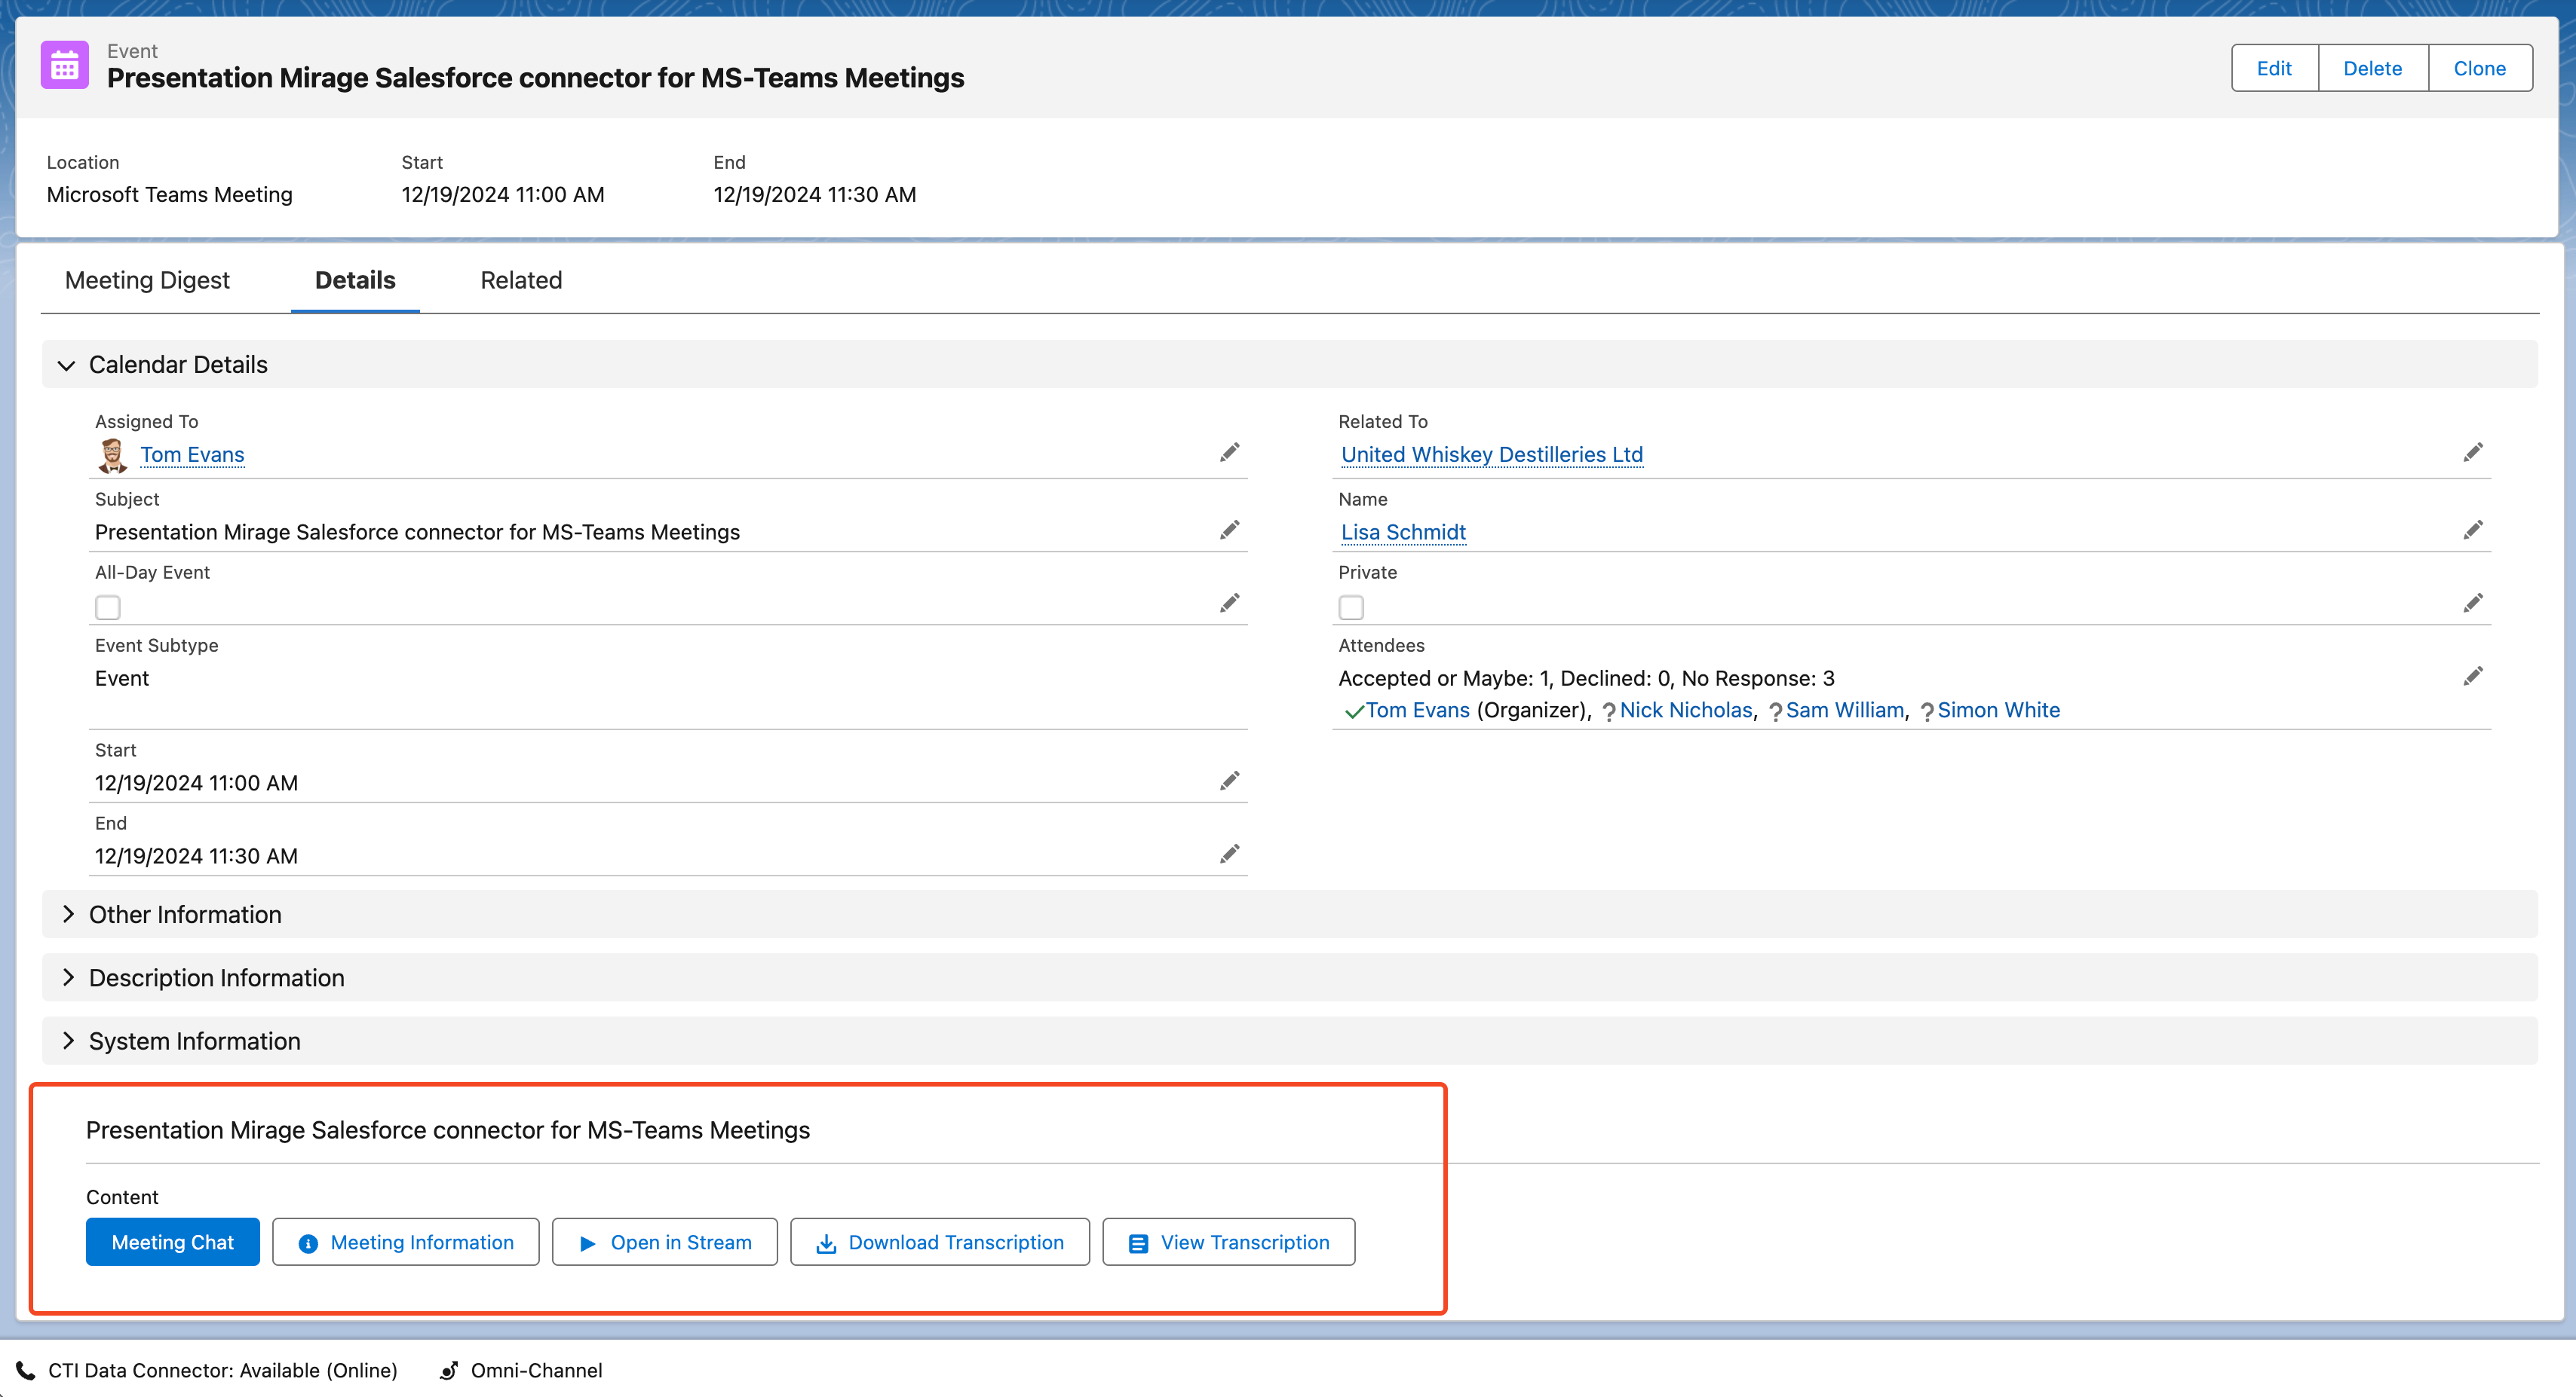Open the Lisa Schmidt contact link
The image size is (2576, 1397).
pos(1403,532)
